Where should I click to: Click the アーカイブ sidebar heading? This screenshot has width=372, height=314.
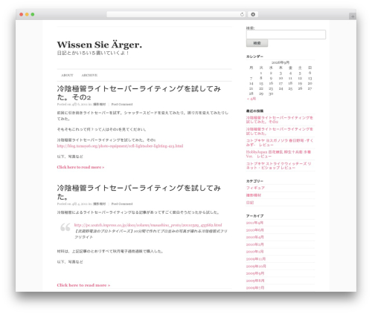(254, 216)
